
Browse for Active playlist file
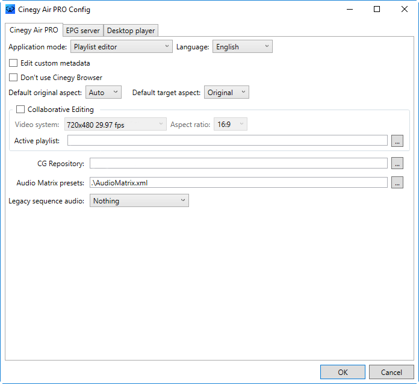point(397,141)
